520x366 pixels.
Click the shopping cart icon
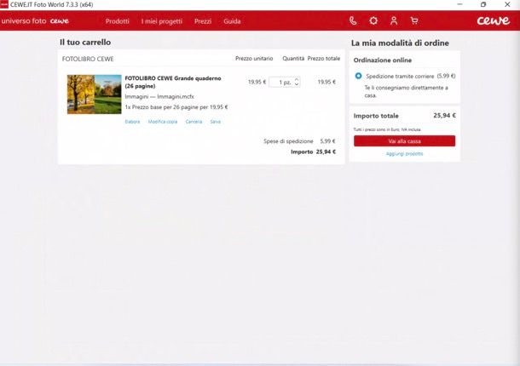click(414, 21)
